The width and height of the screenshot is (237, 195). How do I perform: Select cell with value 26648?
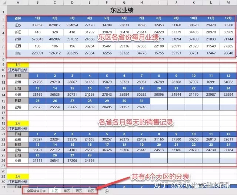tap(228, 53)
